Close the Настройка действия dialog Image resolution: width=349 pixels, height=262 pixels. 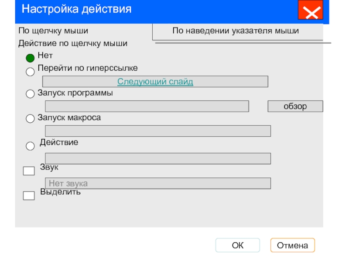311,10
